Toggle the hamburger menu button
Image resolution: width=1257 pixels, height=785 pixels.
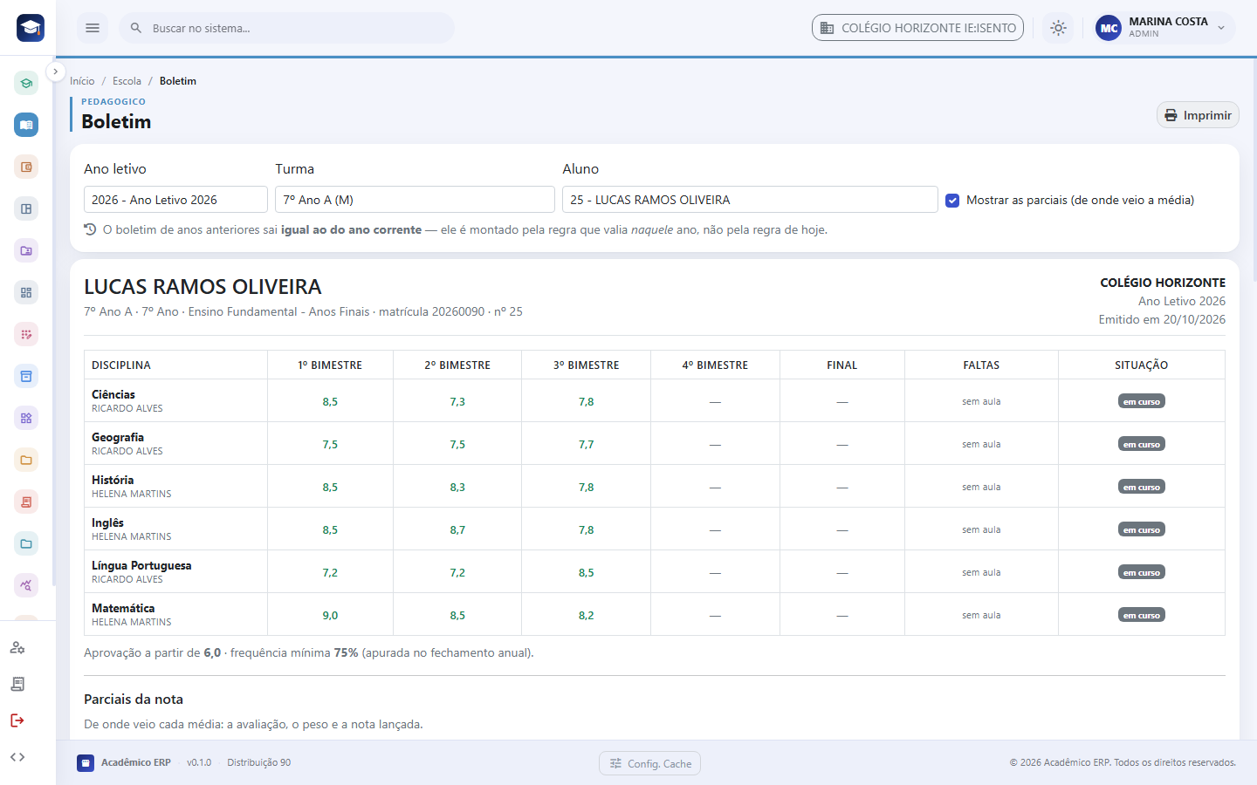(x=93, y=28)
